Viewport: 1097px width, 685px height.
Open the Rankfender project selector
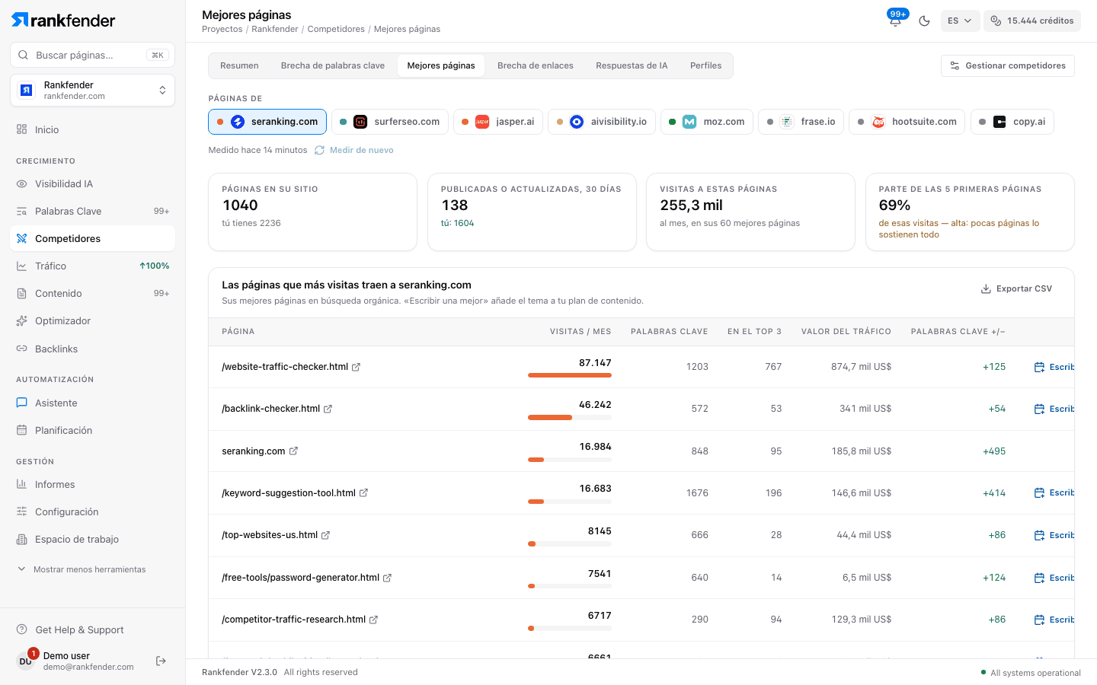pos(92,91)
